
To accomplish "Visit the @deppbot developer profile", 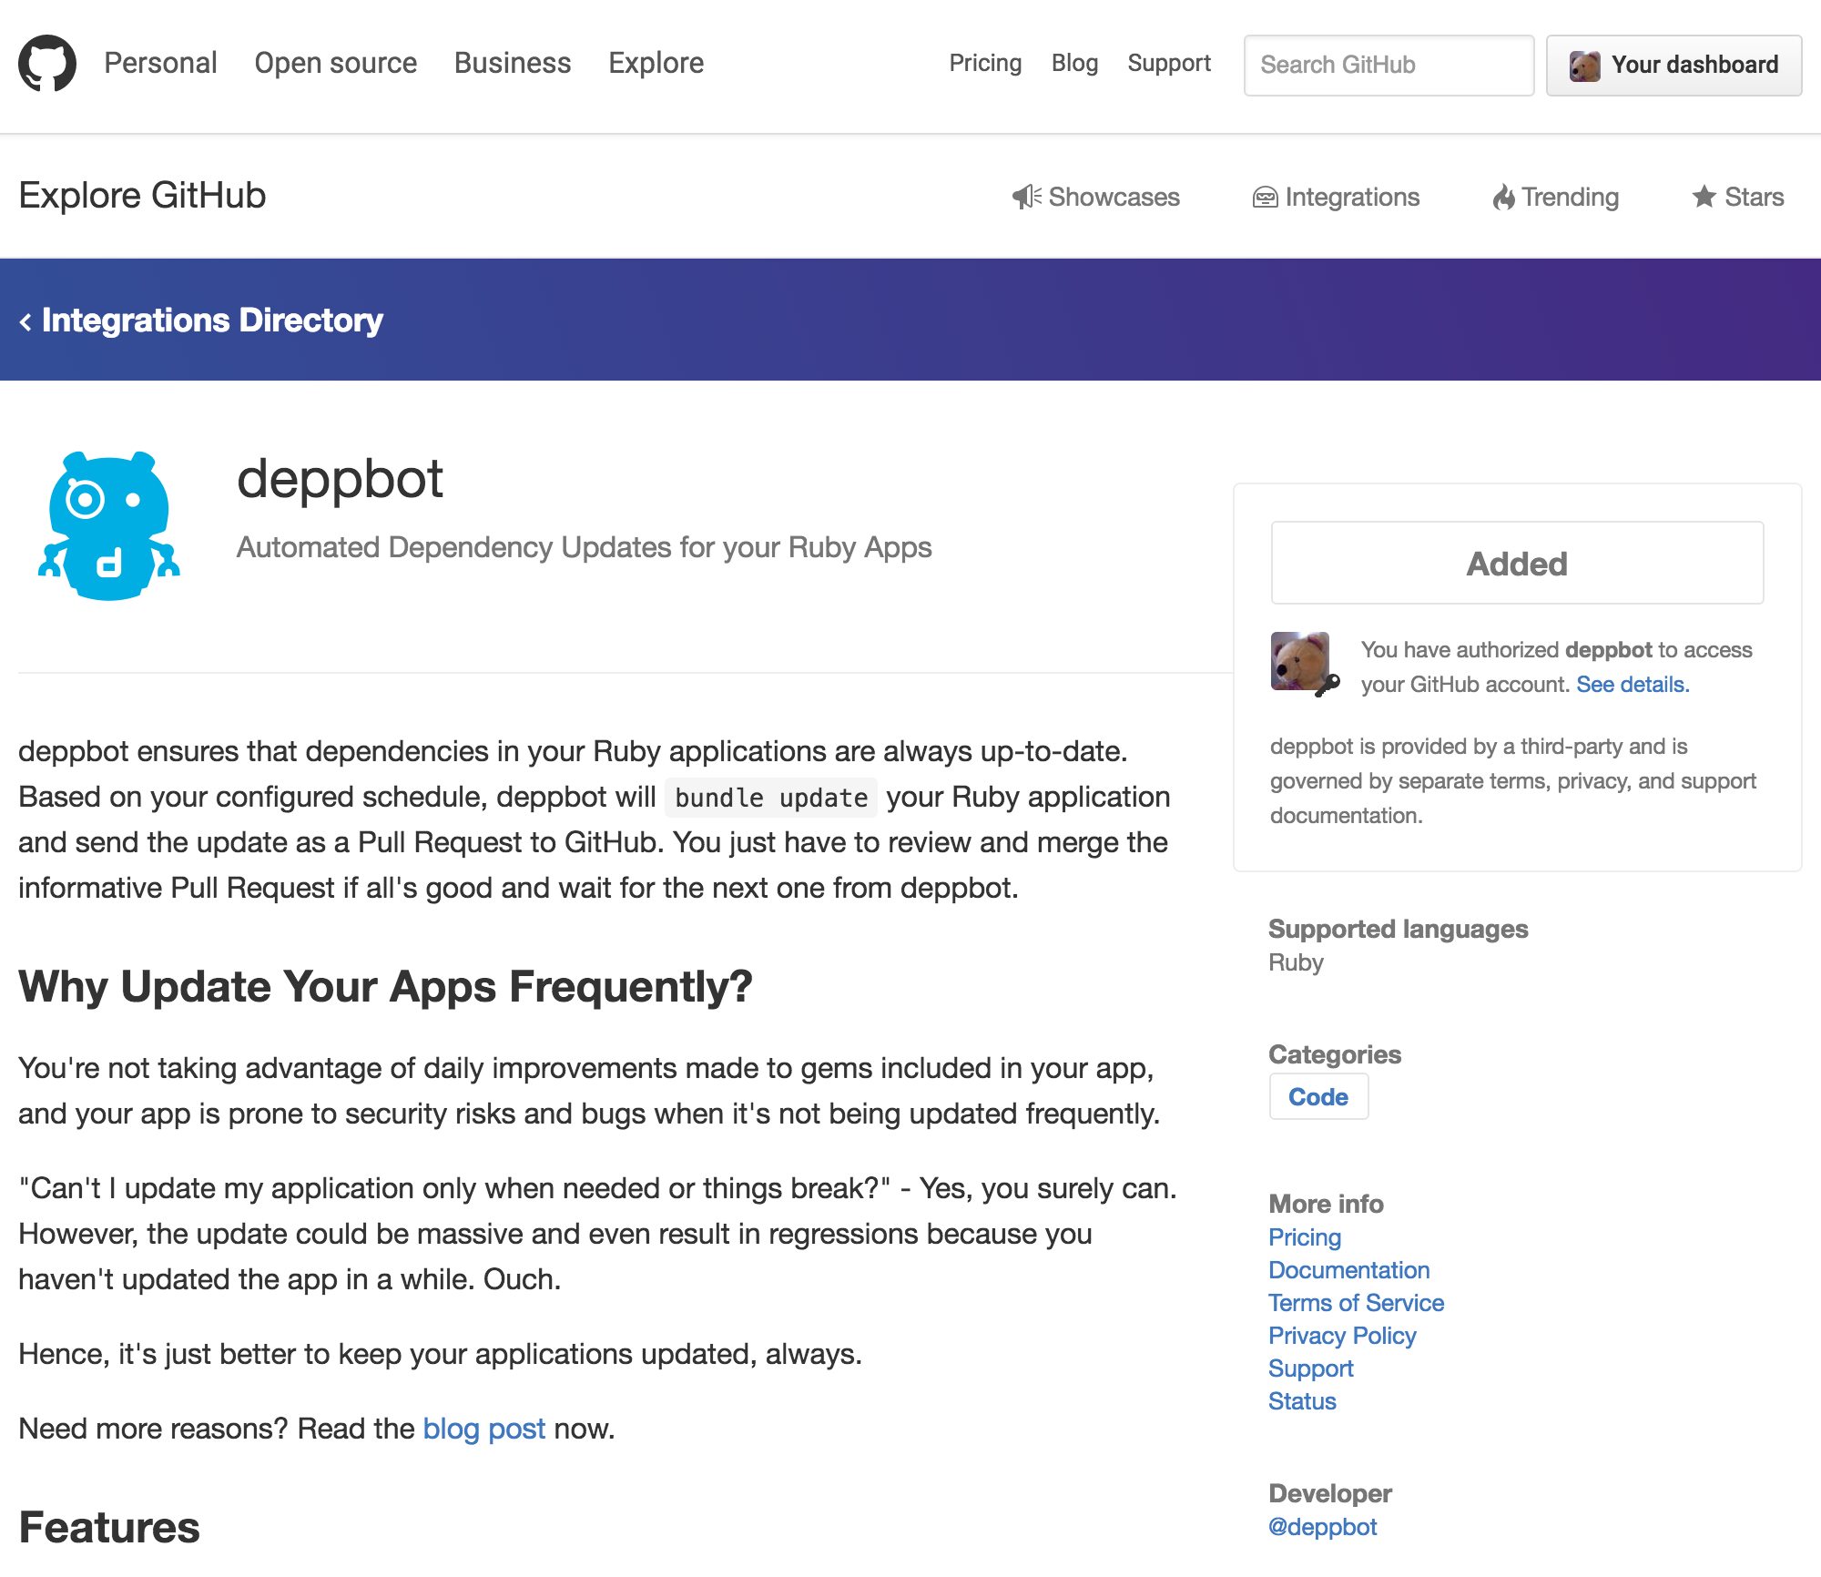I will pyautogui.click(x=1322, y=1527).
